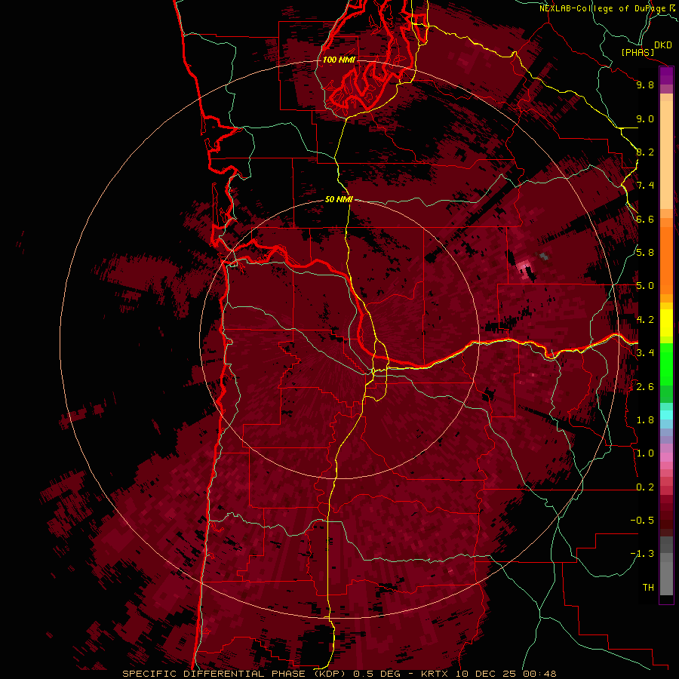Screen dimensions: 679x679
Task: Click the 5.8 value on the scale
Action: point(645,253)
